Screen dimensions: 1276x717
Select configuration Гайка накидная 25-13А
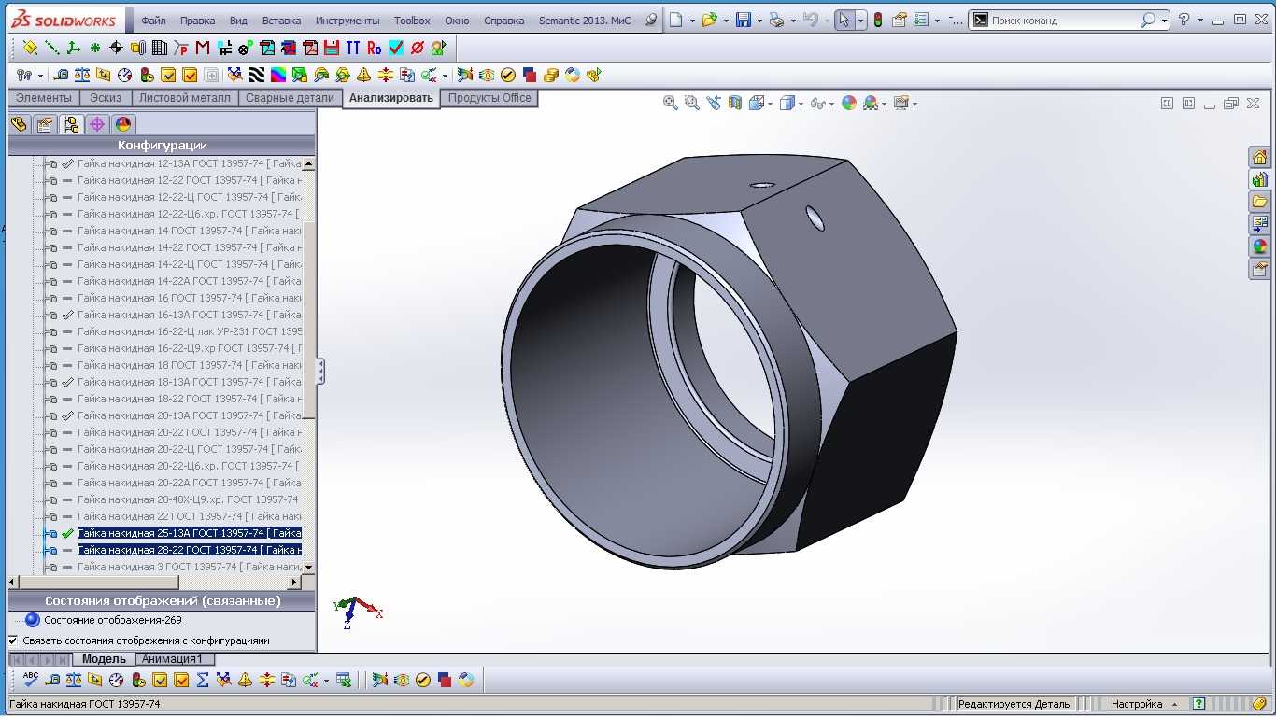190,533
